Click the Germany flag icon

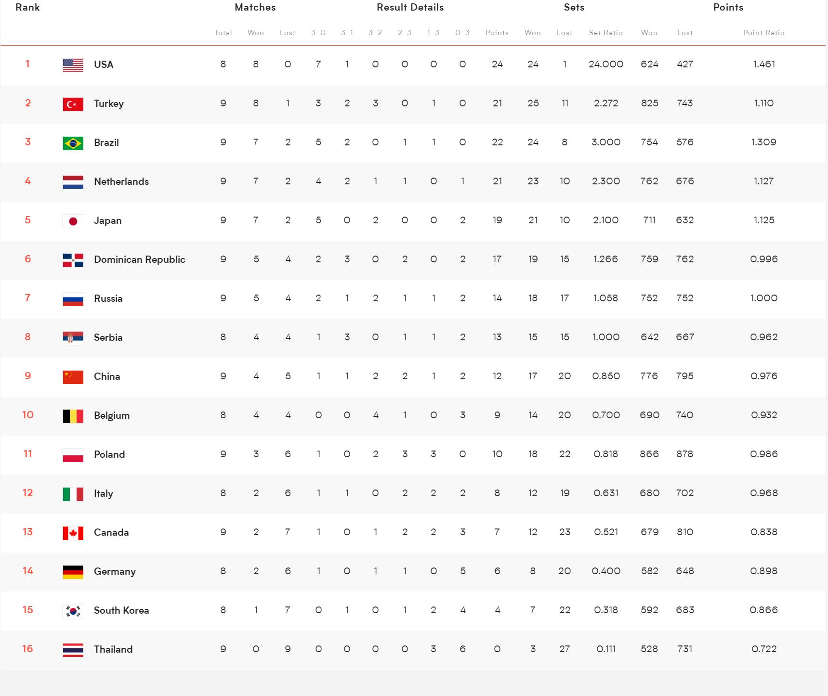point(73,572)
